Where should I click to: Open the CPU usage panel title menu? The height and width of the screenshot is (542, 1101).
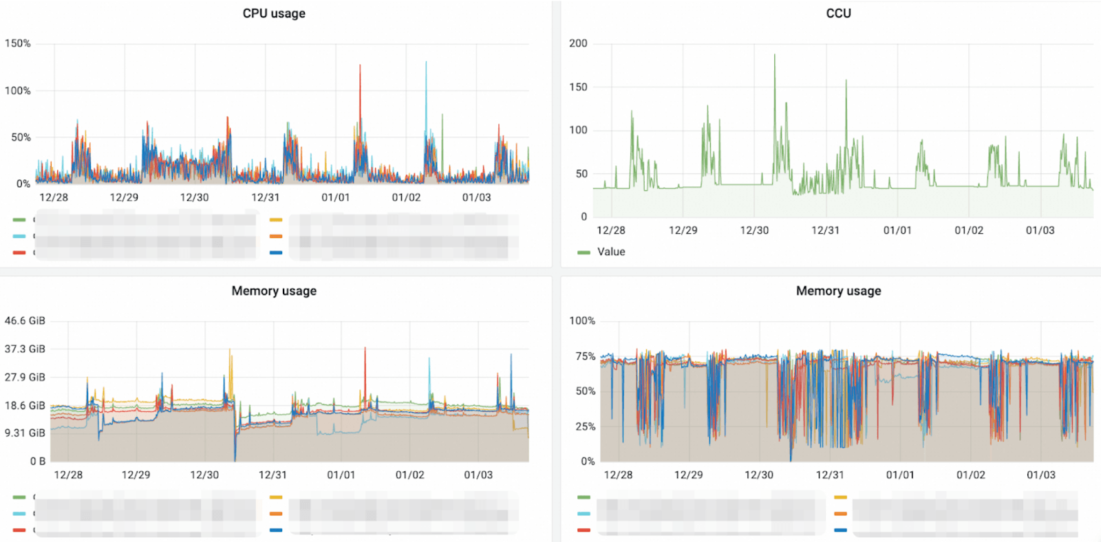(x=274, y=13)
